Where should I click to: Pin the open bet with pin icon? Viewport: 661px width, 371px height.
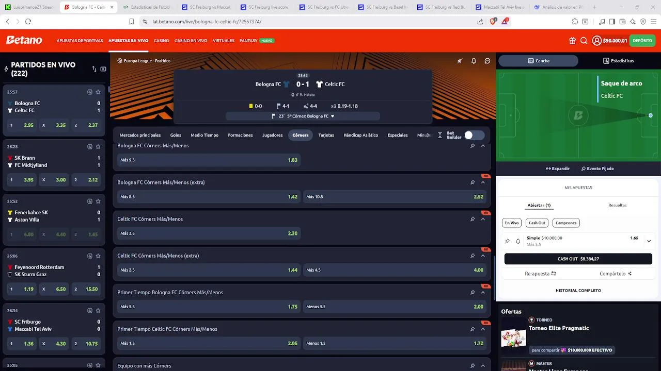tap(507, 241)
